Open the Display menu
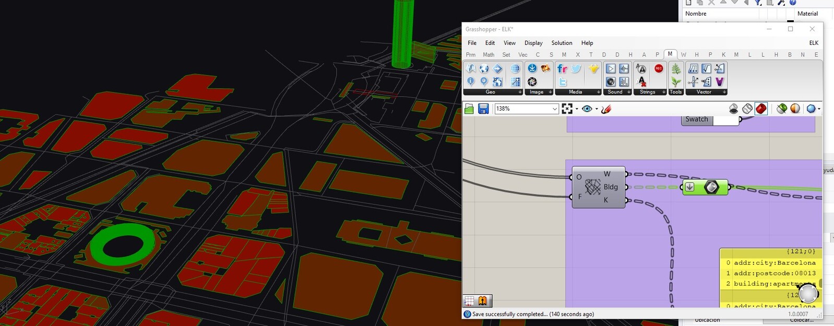The width and height of the screenshot is (834, 326). 533,43
